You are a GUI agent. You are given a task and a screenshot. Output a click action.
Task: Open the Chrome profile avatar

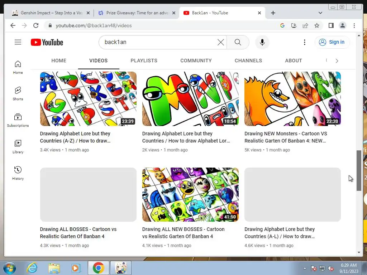tap(342, 25)
